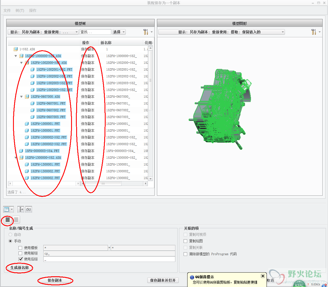Open the 文件 menu

coord(7,10)
